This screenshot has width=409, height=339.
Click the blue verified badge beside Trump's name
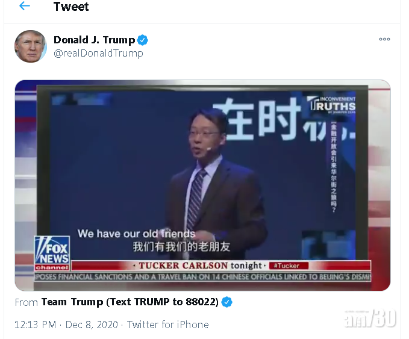click(142, 40)
